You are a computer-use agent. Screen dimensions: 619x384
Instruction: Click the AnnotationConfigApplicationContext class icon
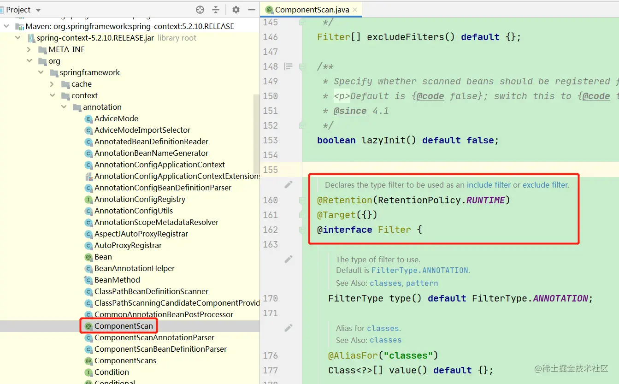tap(89, 165)
